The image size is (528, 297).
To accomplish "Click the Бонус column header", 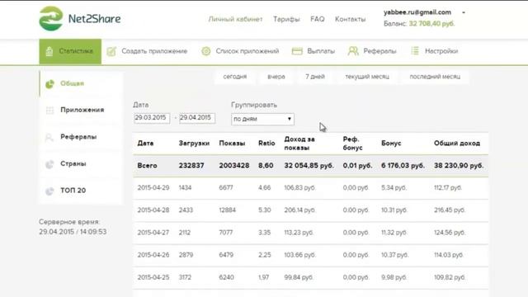I will tap(391, 144).
